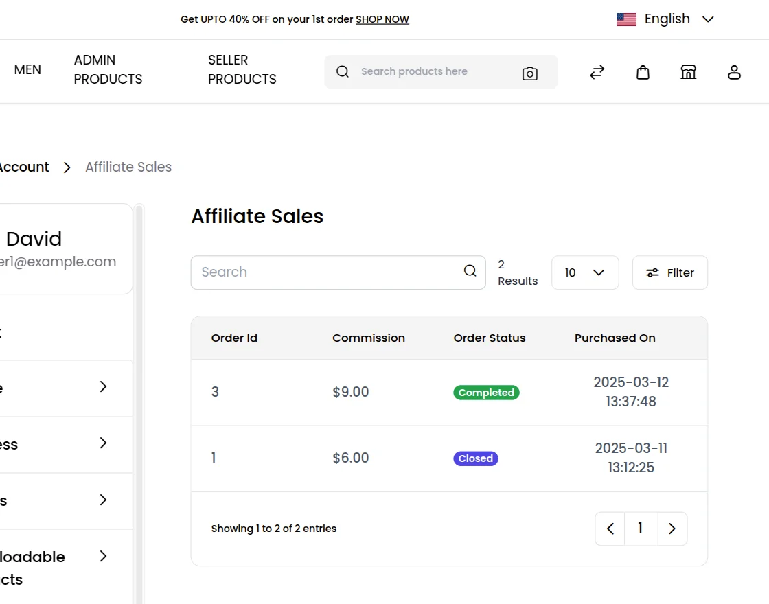
Task: Click the search icon in the Affiliate Sales search box
Action: 470,272
